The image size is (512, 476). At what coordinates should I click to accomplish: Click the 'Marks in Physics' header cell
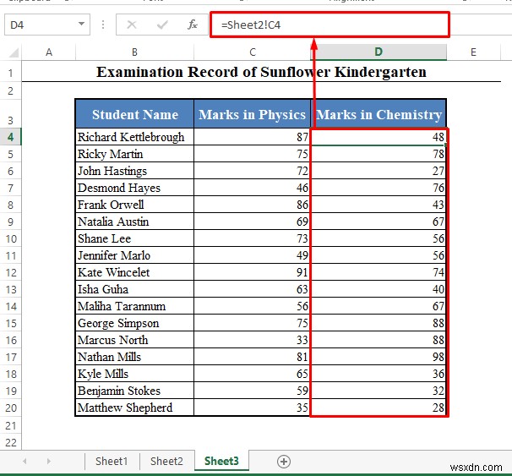[x=252, y=113]
